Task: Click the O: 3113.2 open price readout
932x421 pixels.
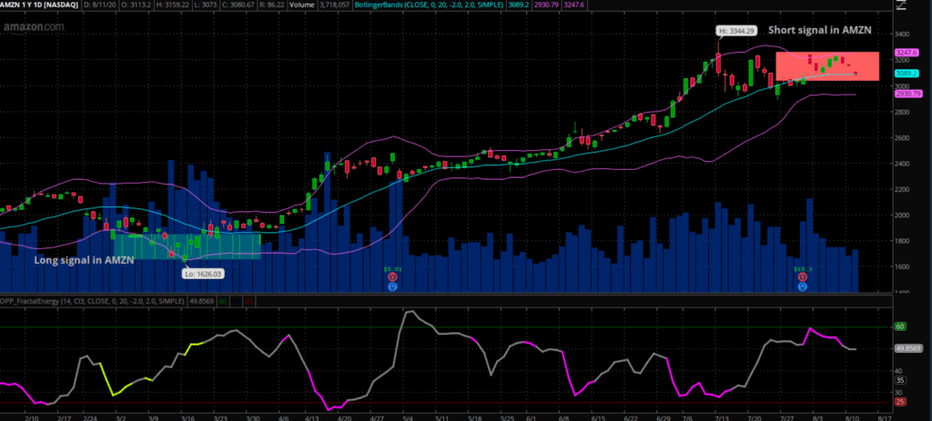Action: click(x=136, y=5)
